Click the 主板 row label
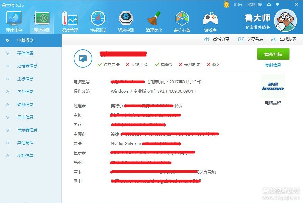Screen dimensions: 303x203 click(x=78, y=115)
